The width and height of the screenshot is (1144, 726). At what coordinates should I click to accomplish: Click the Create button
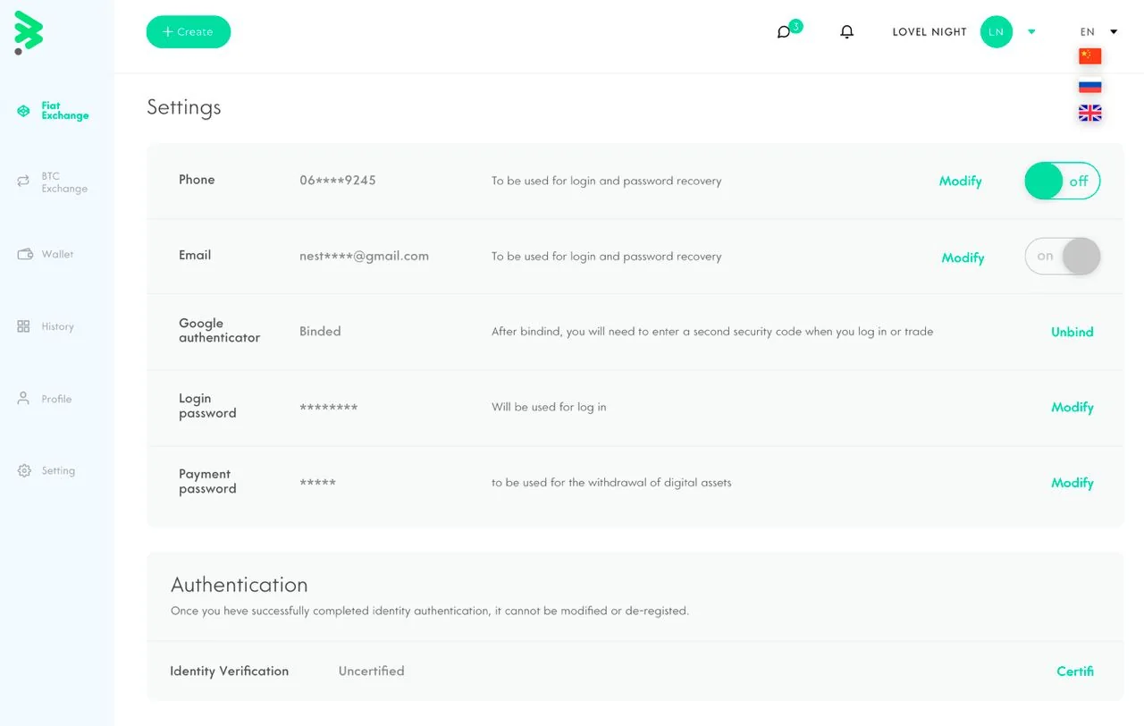coord(189,32)
